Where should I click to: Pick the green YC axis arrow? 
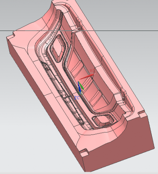[81, 86]
